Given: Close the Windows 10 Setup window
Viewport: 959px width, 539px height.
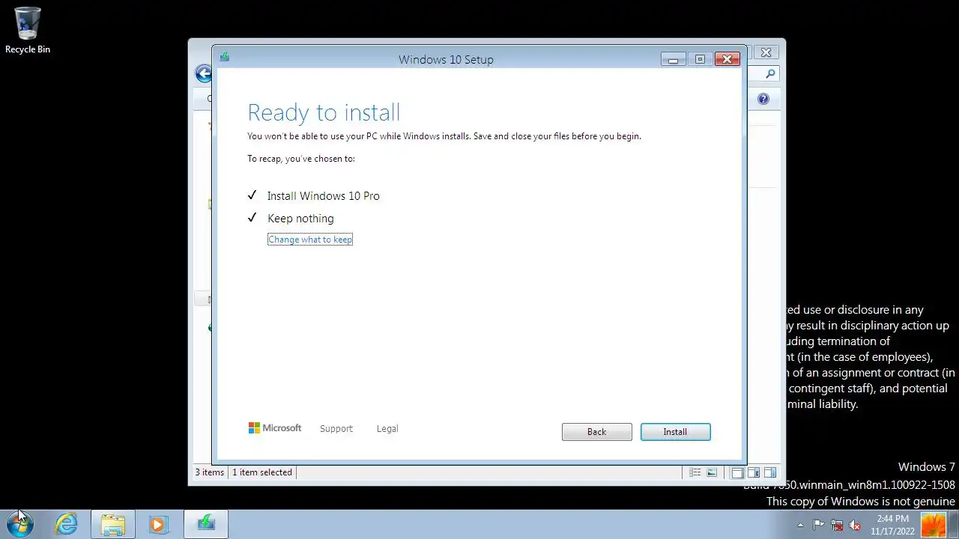Looking at the screenshot, I should (727, 59).
